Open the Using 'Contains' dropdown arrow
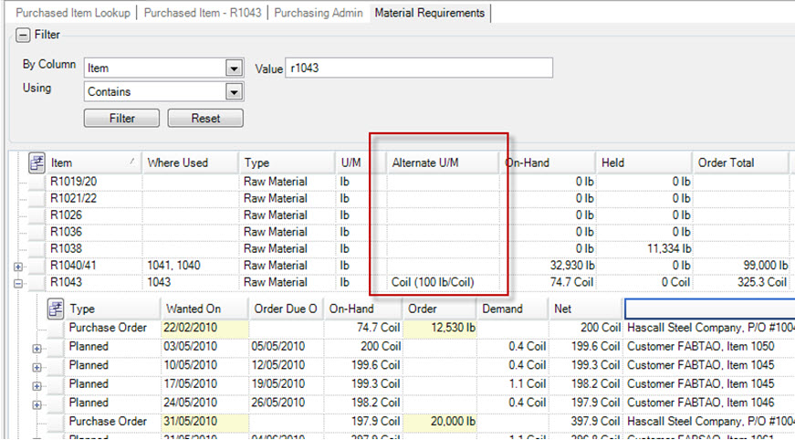This screenshot has height=440, width=795. (x=234, y=91)
